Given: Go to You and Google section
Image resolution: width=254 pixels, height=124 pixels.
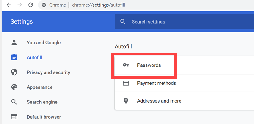Looking at the screenshot, I should pyautogui.click(x=44, y=43).
